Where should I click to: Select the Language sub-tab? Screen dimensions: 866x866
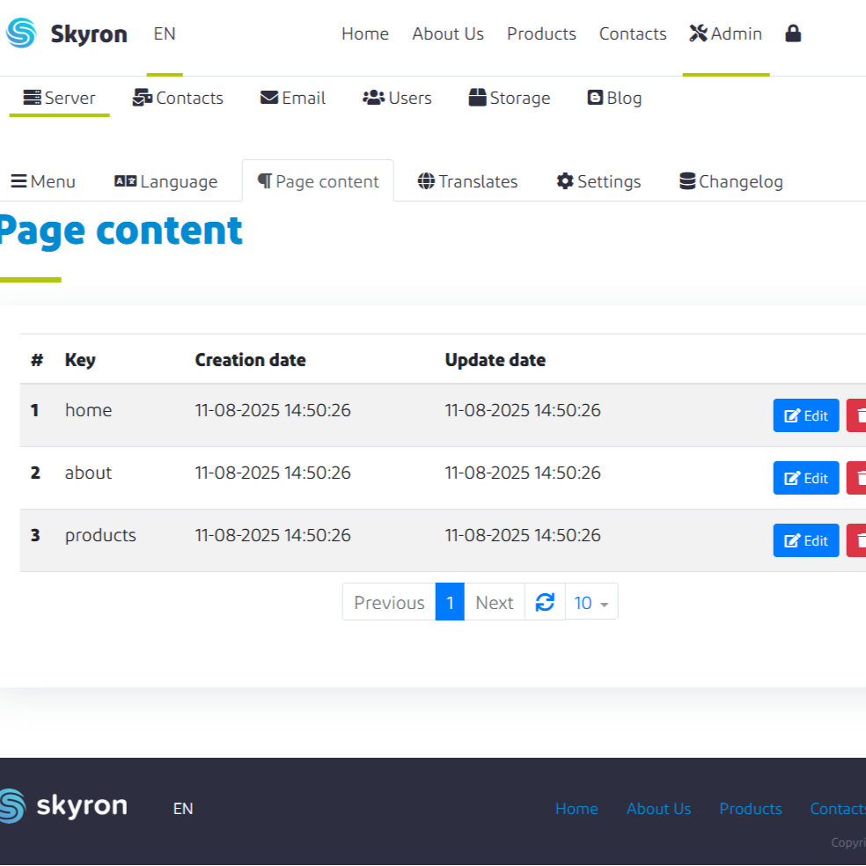[x=165, y=181]
